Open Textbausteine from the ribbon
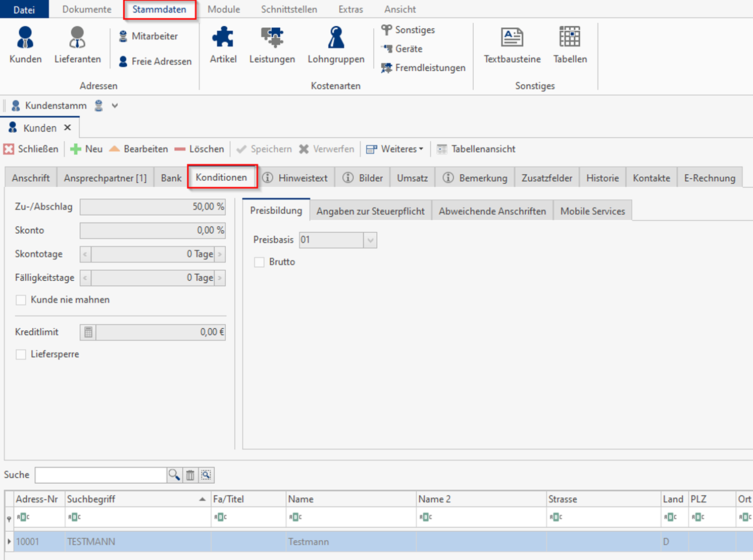 pyautogui.click(x=512, y=45)
